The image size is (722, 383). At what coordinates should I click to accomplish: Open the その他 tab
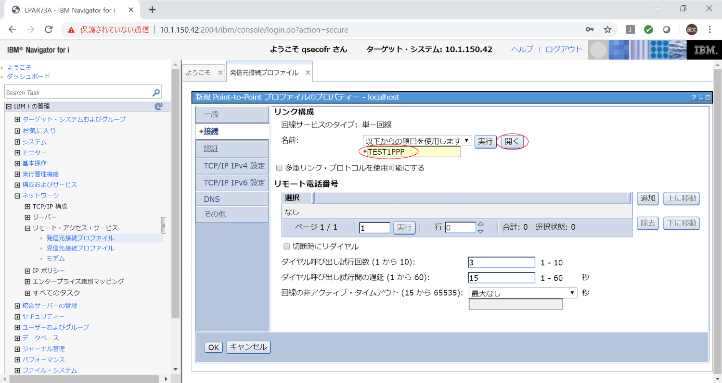[232, 214]
